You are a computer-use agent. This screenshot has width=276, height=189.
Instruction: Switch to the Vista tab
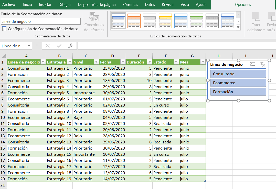click(x=185, y=5)
